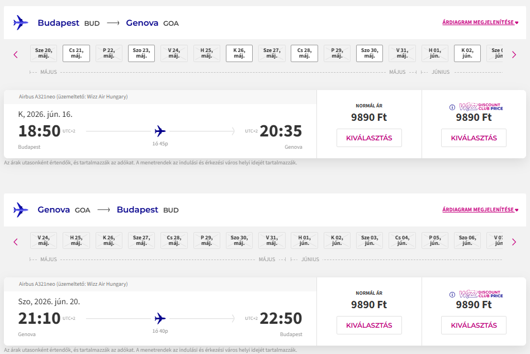Show earlier dates for Genova–Budapest flight
This screenshot has width=530, height=354.
pos(16,242)
